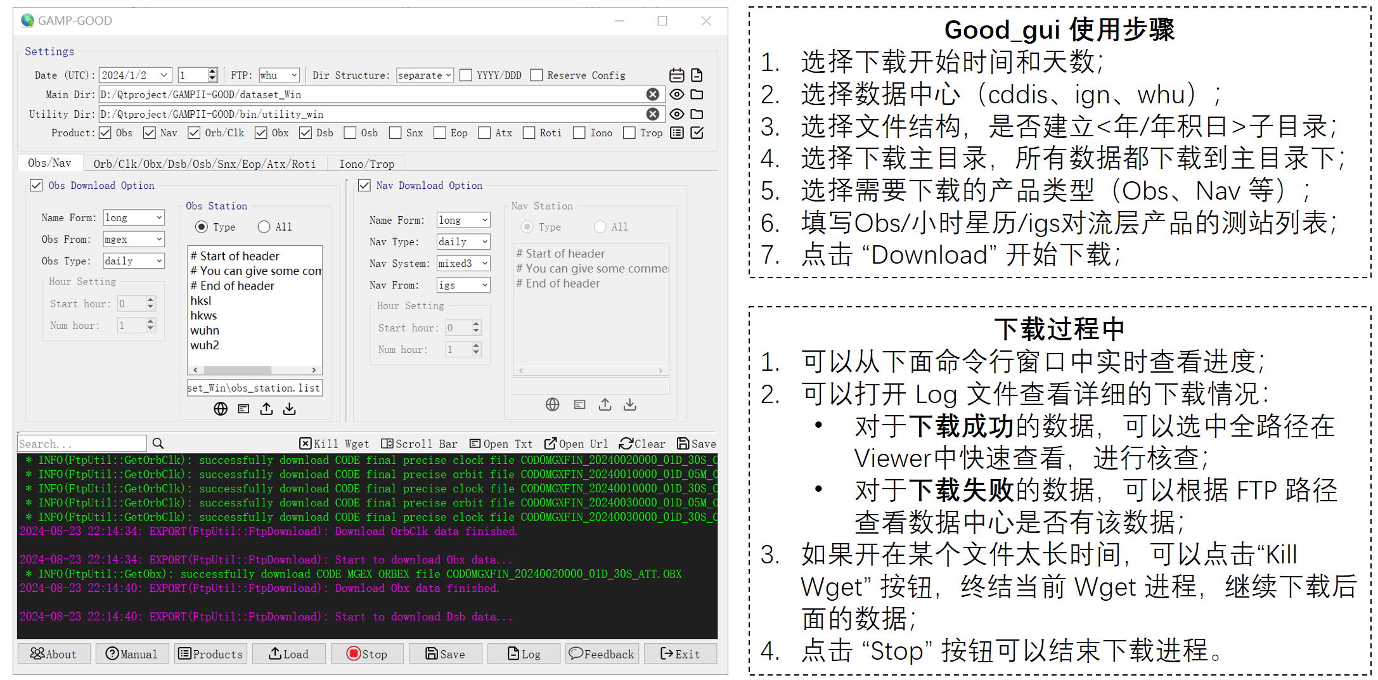Open the FTP data center dropdown
The width and height of the screenshot is (1378, 680).
tap(279, 75)
